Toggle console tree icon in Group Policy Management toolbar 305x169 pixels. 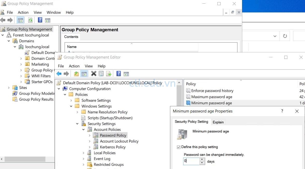coord(20,20)
